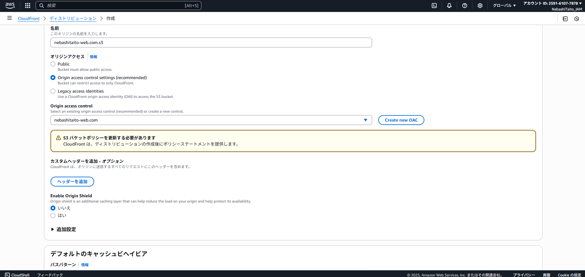Launch CloudShell from the top bar icon

click(x=434, y=6)
